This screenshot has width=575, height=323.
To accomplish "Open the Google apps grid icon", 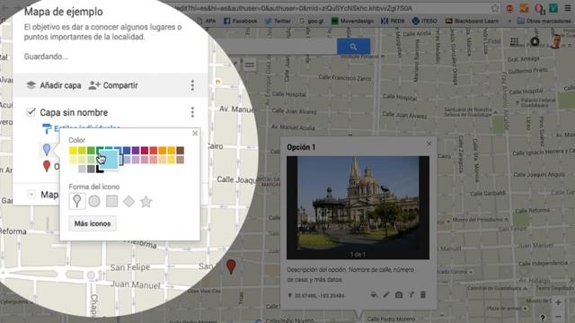I will tap(514, 42).
